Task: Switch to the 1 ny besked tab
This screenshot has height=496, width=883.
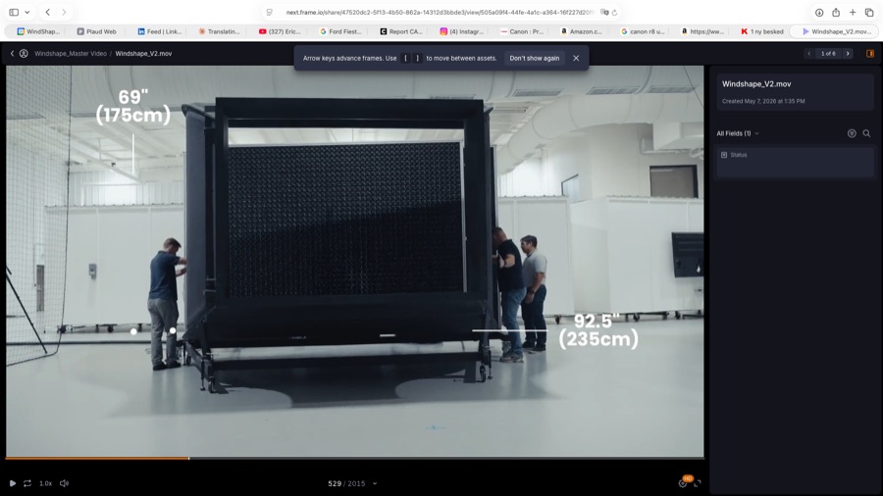Action: coord(762,31)
